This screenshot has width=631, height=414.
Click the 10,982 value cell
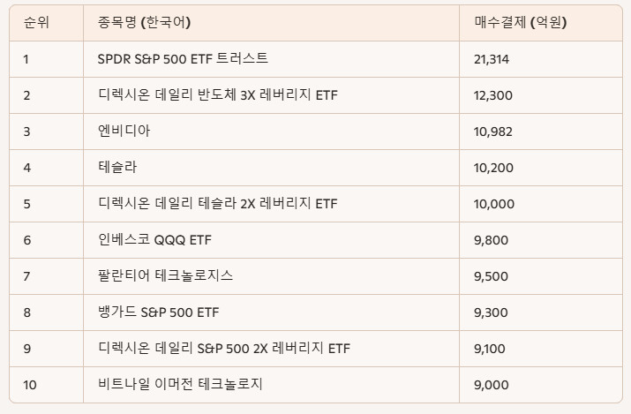click(x=541, y=132)
